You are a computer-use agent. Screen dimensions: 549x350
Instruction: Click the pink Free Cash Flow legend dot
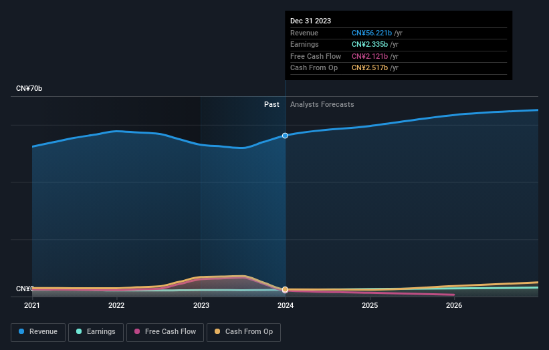coord(137,331)
